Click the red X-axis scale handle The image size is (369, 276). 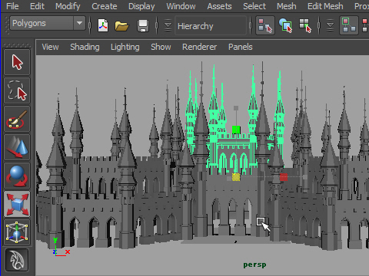coord(284,177)
